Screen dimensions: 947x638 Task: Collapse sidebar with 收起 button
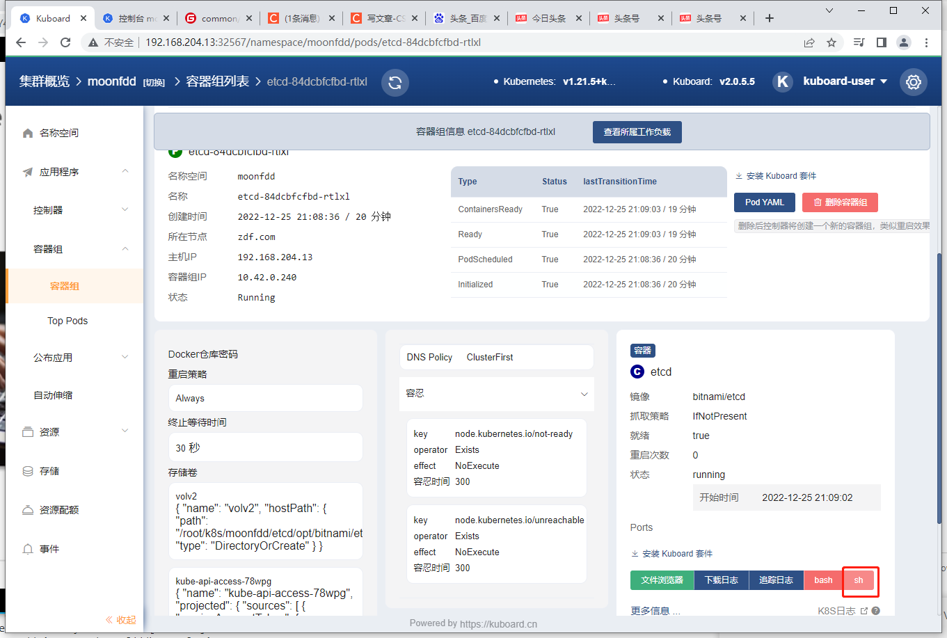pyautogui.click(x=120, y=620)
